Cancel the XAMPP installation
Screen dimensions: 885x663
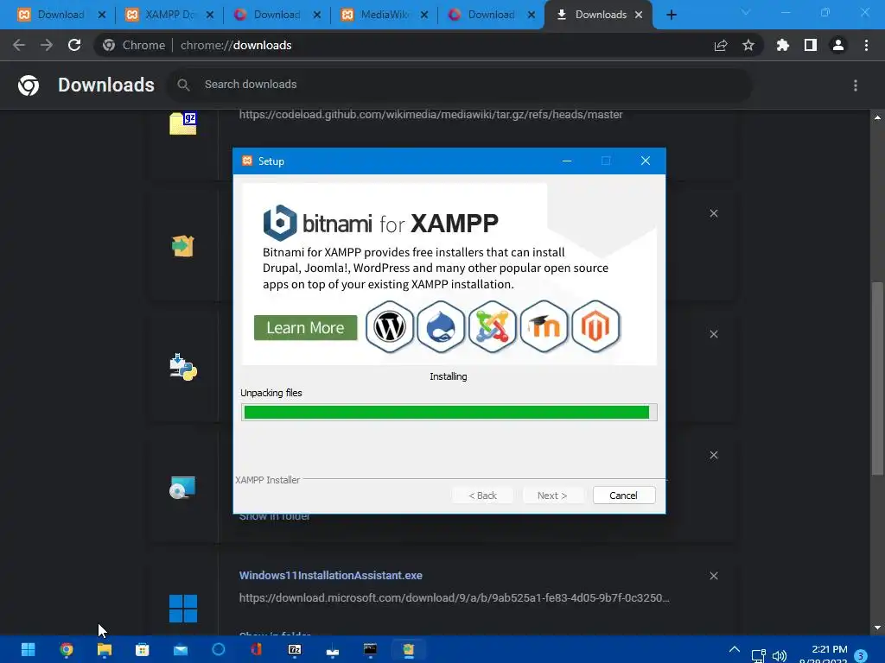coord(624,495)
